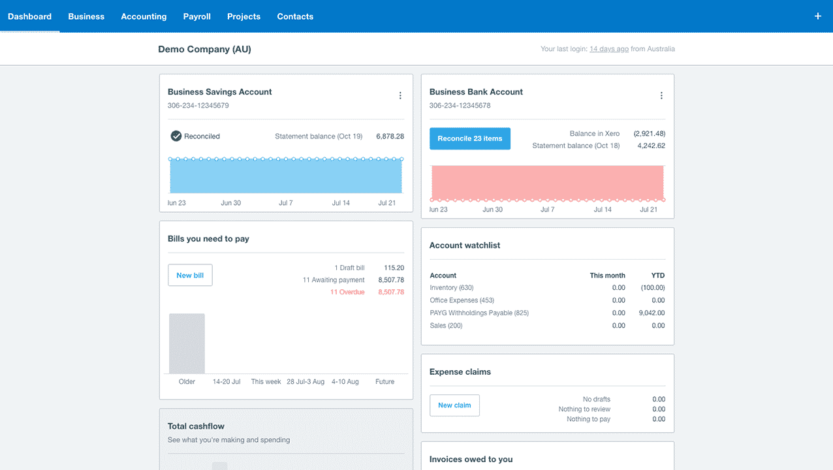This screenshot has width=833, height=470.
Task: Open Business Bank Account options menu
Action: [x=661, y=95]
